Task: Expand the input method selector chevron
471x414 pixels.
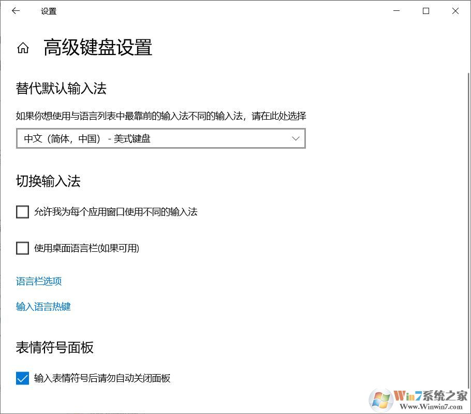Action: [296, 138]
